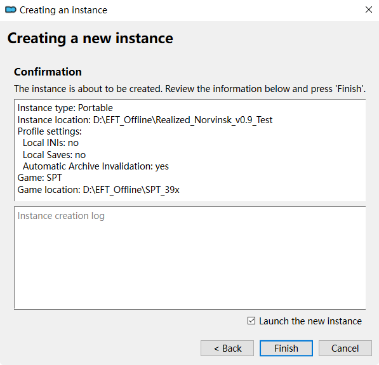Screen dimensions: 379x365
Task: Select the 'Instance type: Portable' line
Action: (x=65, y=108)
